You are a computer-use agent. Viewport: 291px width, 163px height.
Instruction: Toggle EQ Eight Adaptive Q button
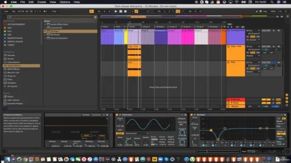[281, 134]
